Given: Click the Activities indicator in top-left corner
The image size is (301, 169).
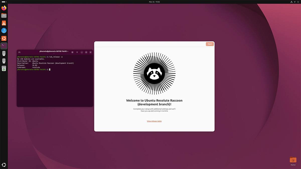Looking at the screenshot, I should [3, 2].
